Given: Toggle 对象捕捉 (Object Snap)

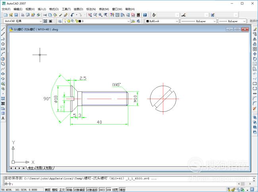Looking at the screenshot, I should [79, 190].
